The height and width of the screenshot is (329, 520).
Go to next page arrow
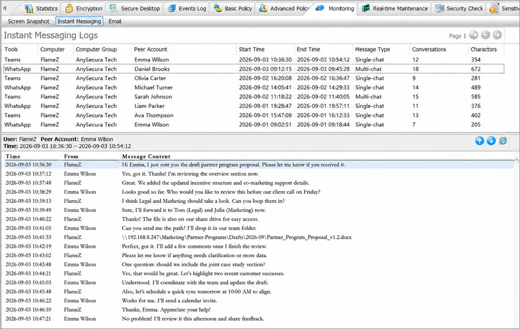497,35
